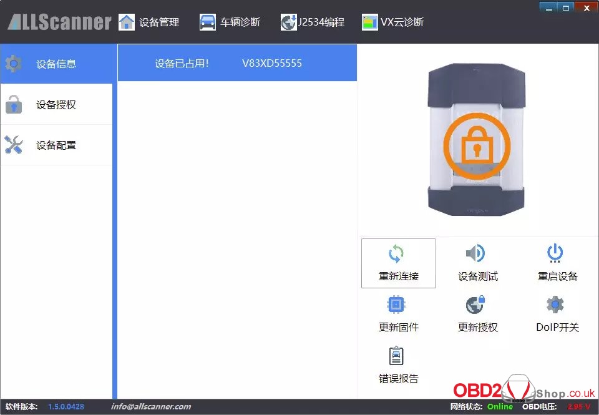Viewport: 599px width, 415px height.
Task: Click the 车辆诊断 car icon
Action: [x=208, y=22]
